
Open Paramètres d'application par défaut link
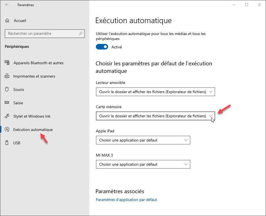(x=126, y=200)
